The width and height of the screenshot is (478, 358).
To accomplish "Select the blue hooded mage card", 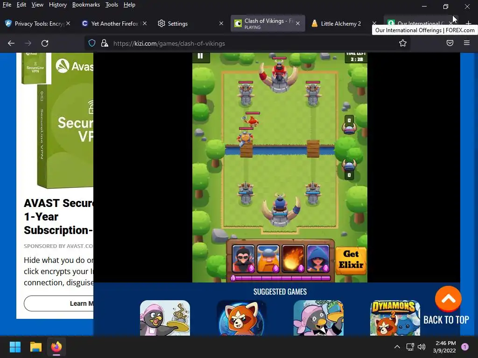I will point(318,259).
